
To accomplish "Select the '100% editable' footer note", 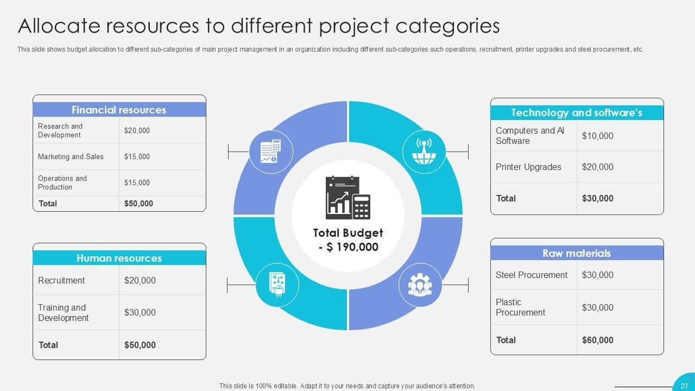I will [347, 386].
